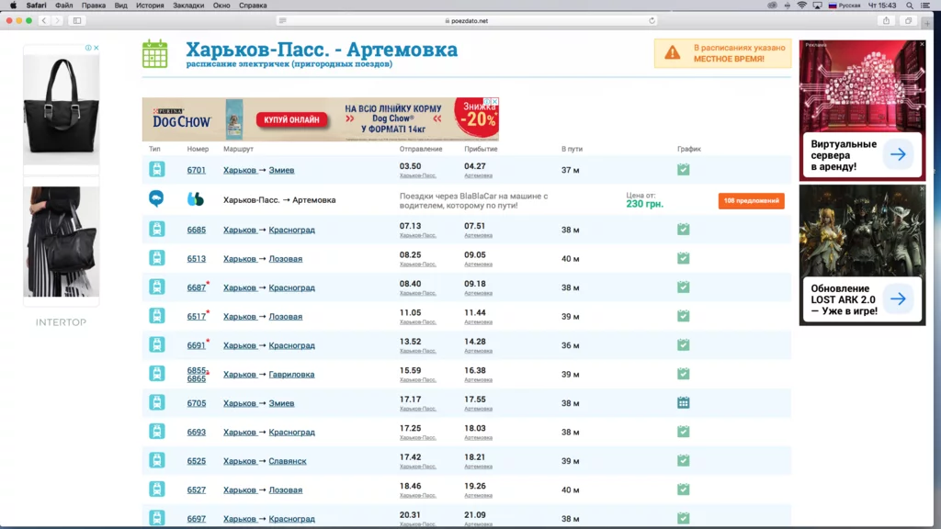
Task: Open schedule icon for train 6687
Action: [x=683, y=287]
